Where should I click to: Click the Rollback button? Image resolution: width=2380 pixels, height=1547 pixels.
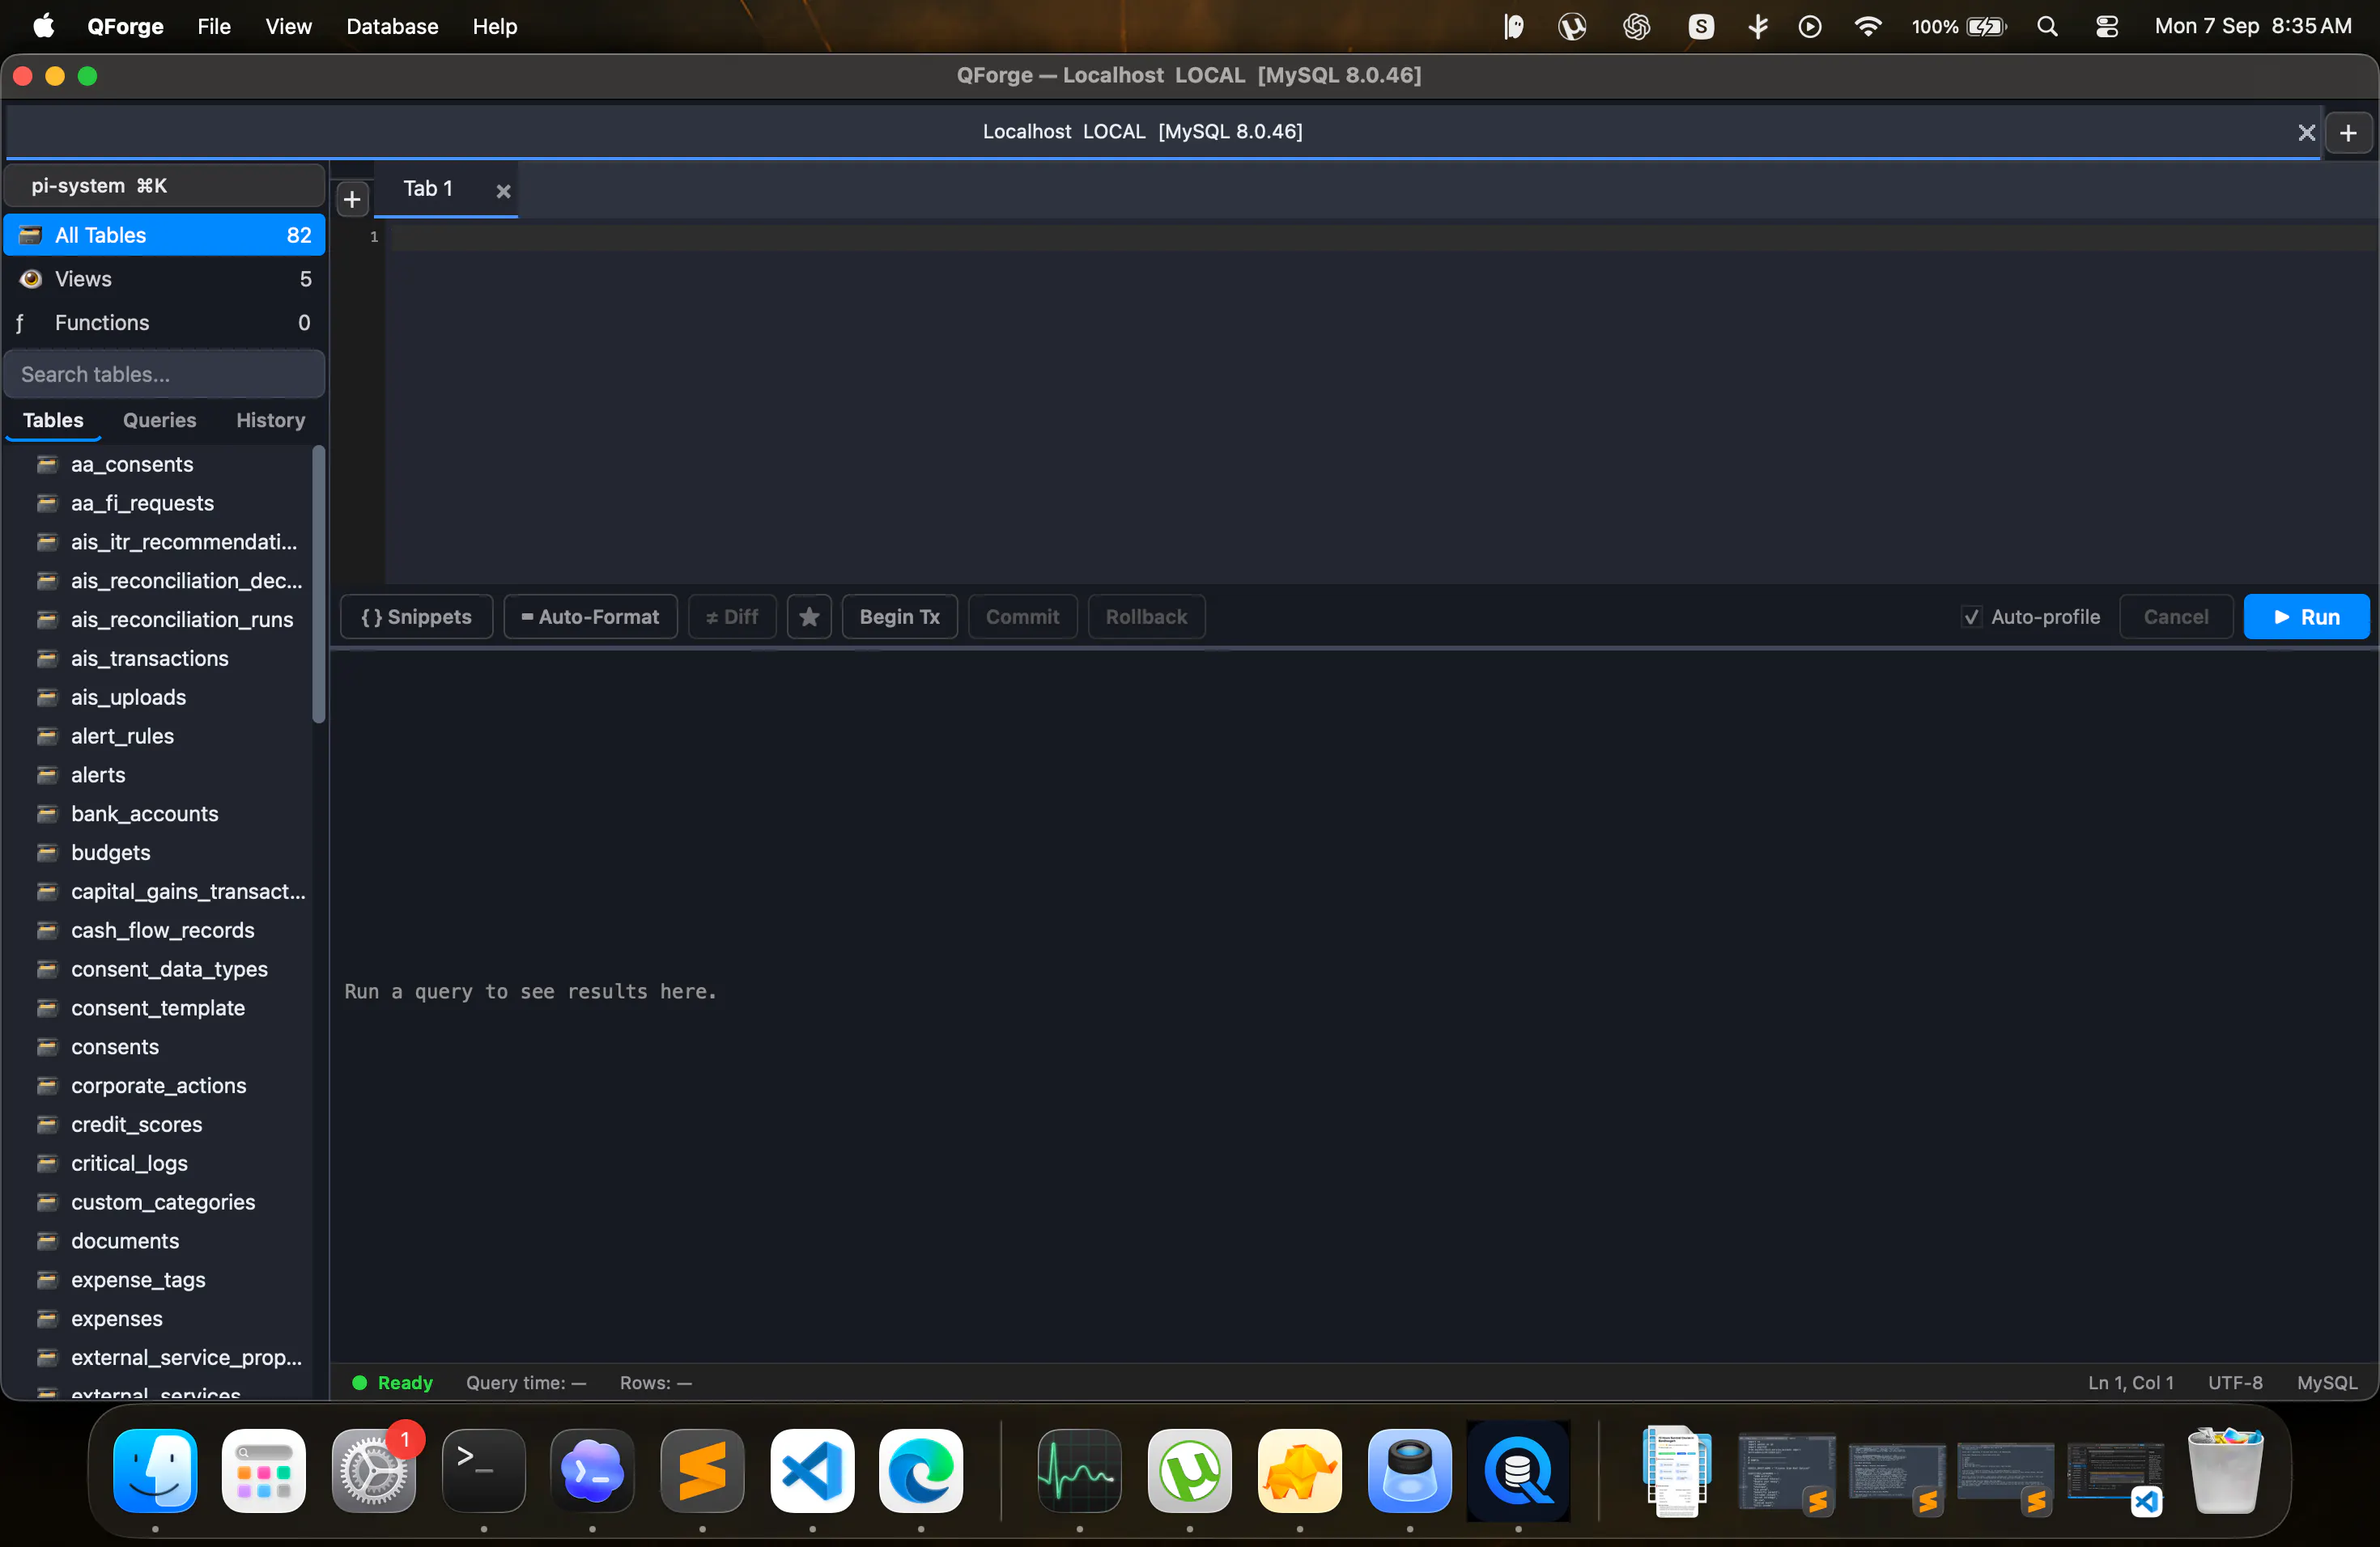[1146, 617]
